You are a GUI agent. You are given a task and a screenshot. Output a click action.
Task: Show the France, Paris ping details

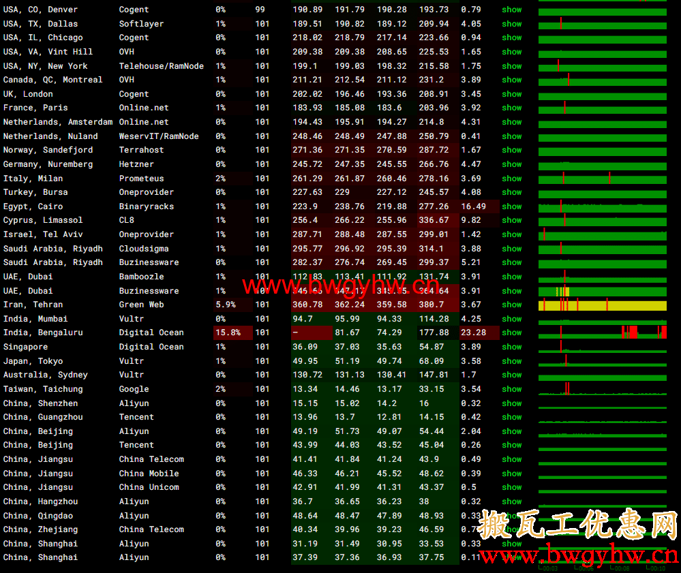512,108
